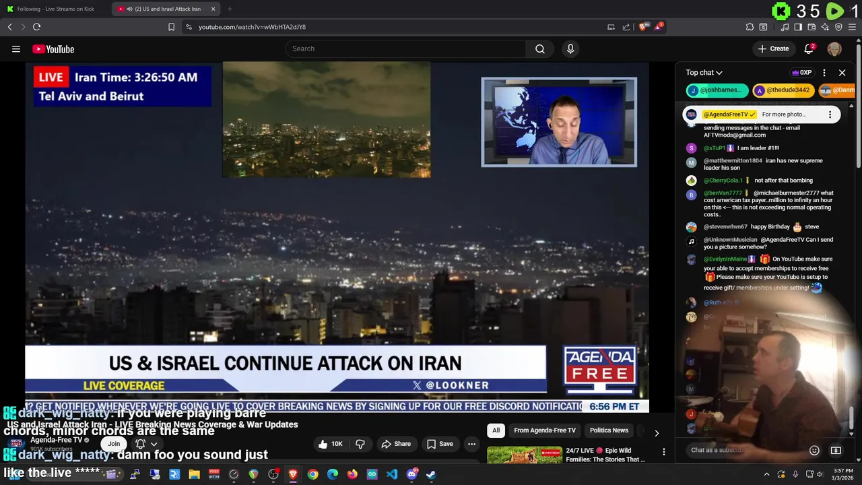The height and width of the screenshot is (485, 862).
Task: Open Brave Rewards triangle icon
Action: pyautogui.click(x=659, y=27)
